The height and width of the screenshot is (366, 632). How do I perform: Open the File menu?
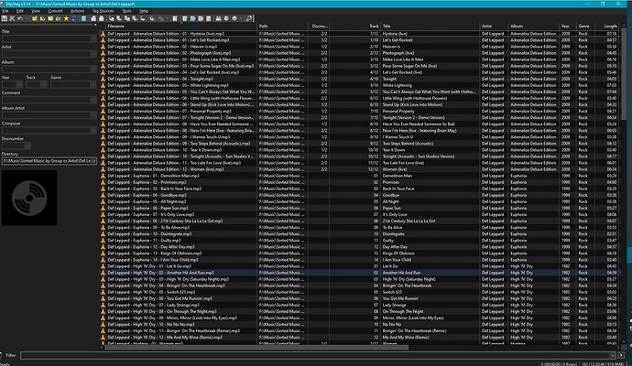pyautogui.click(x=5, y=11)
